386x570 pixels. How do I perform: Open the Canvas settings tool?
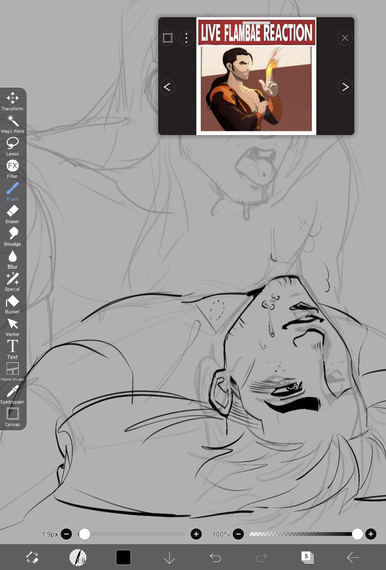[12, 417]
